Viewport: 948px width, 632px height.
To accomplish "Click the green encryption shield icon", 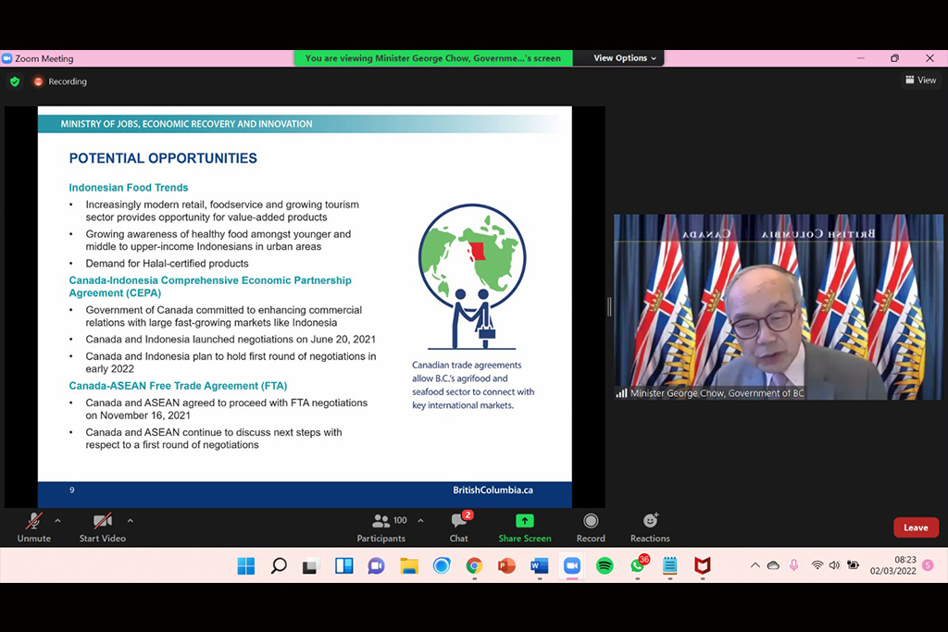I will 15,81.
